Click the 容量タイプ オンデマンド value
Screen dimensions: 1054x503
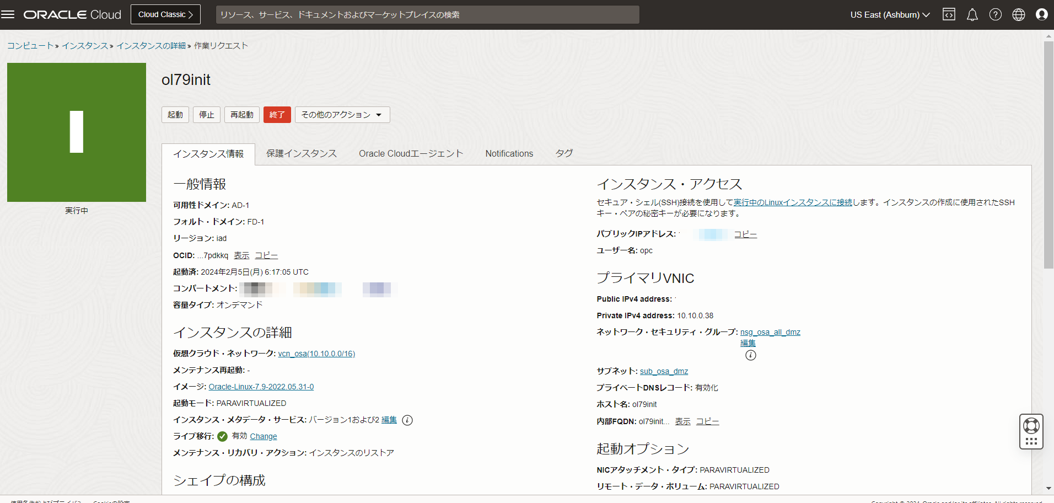click(240, 305)
